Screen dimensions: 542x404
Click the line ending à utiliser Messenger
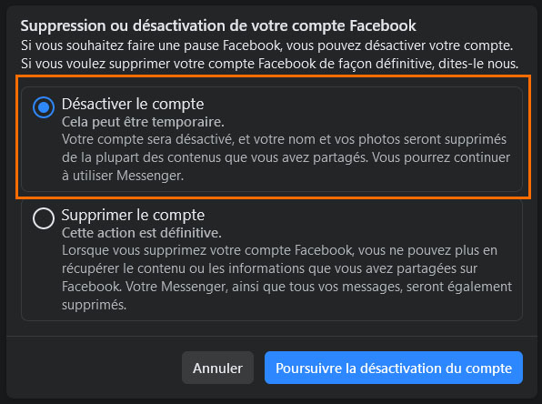point(123,176)
